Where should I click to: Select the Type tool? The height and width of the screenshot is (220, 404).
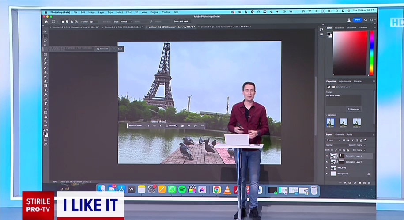45,104
